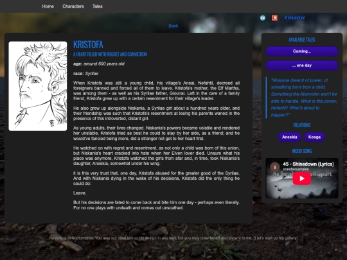Click the 'age: around 600 years old' line
The height and width of the screenshot is (260, 347).
pyautogui.click(x=99, y=64)
